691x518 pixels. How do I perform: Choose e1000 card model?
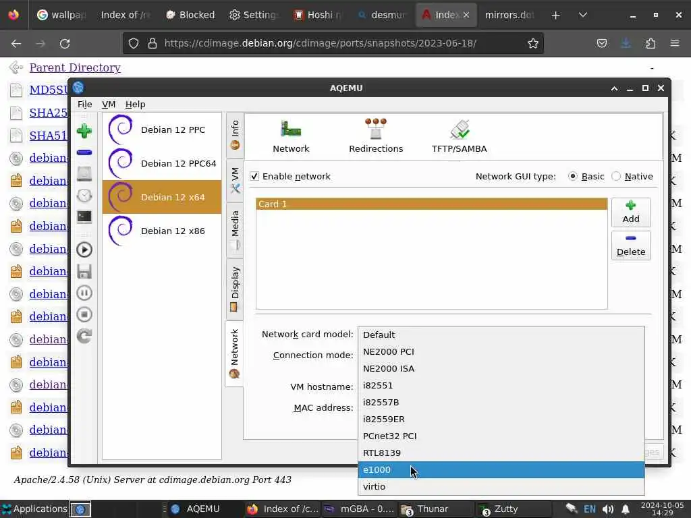[501, 469]
